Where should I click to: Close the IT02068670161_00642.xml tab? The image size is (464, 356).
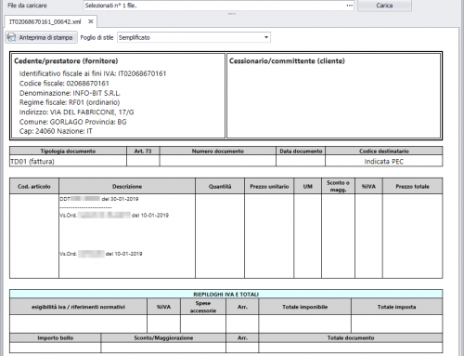tap(91, 21)
